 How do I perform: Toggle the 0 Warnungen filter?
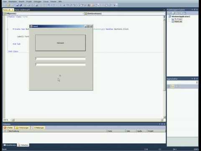[x=22, y=128]
